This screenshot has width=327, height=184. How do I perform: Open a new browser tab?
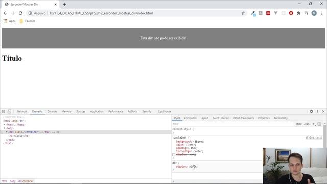[64, 4]
